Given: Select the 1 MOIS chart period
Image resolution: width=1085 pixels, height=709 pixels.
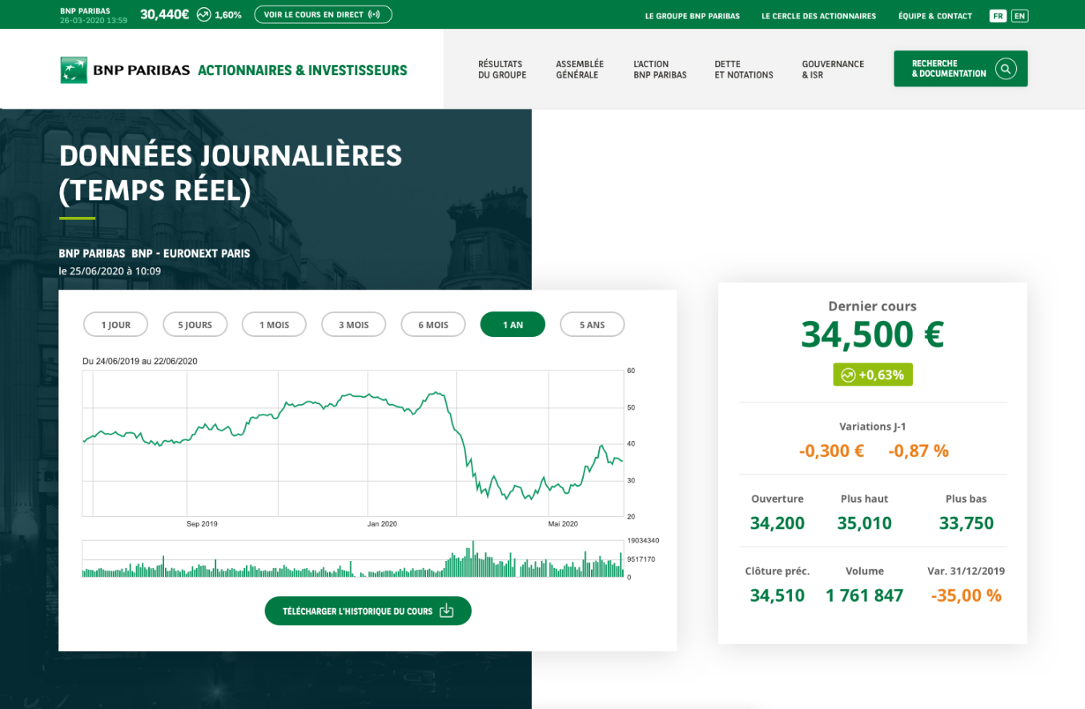Looking at the screenshot, I should point(275,325).
